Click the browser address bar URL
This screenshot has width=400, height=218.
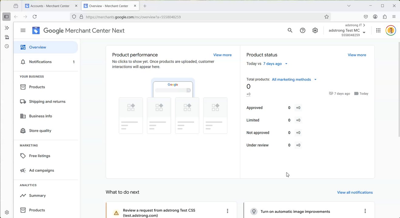pyautogui.click(x=182, y=17)
